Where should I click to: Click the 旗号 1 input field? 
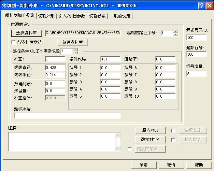point(111,68)
